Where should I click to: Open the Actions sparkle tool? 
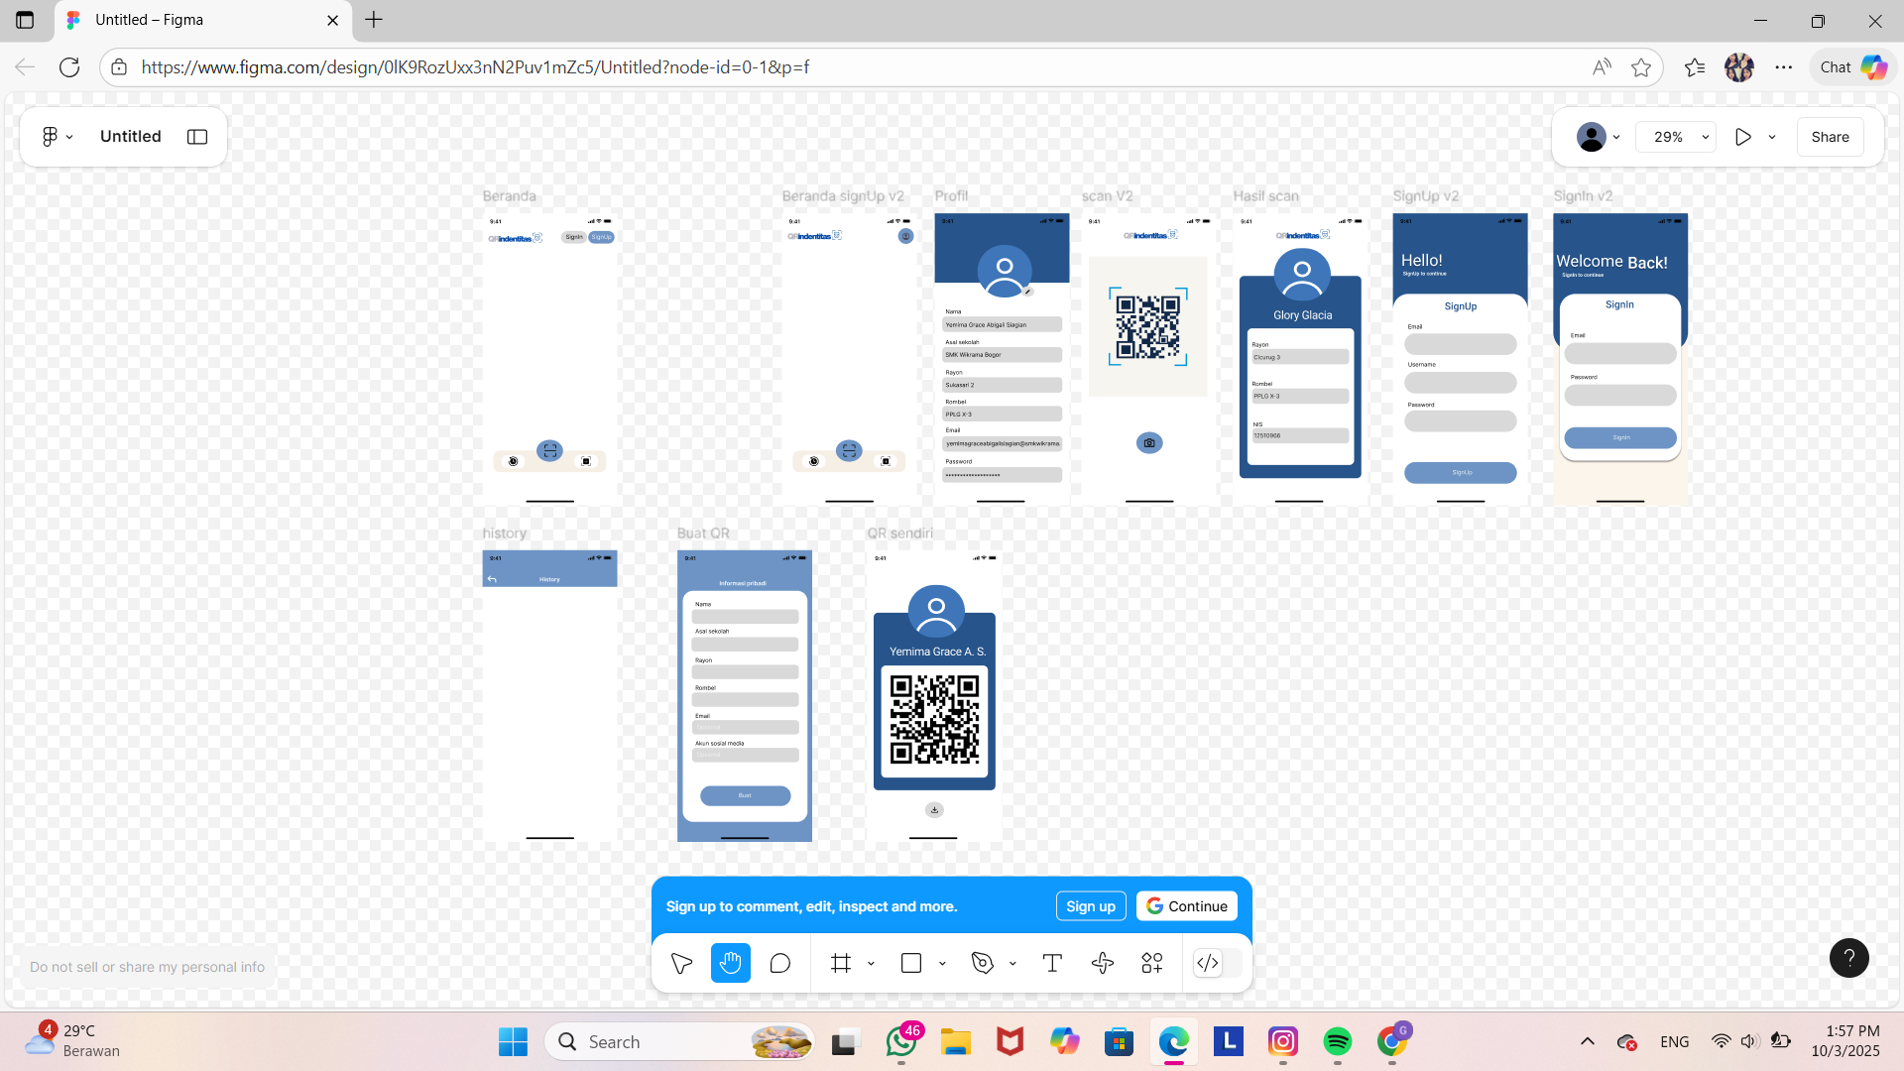(1103, 963)
